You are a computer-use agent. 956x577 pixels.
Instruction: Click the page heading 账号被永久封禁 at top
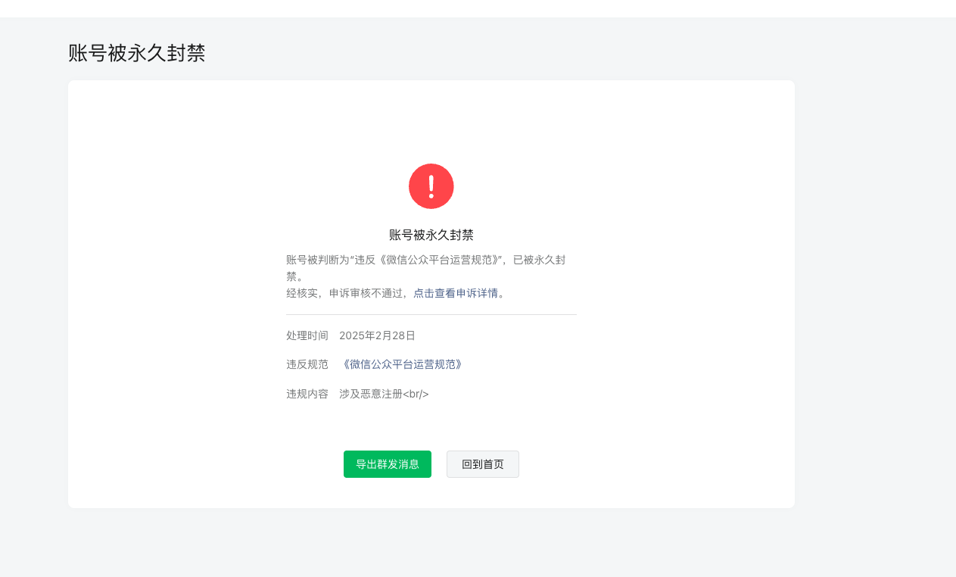[137, 53]
